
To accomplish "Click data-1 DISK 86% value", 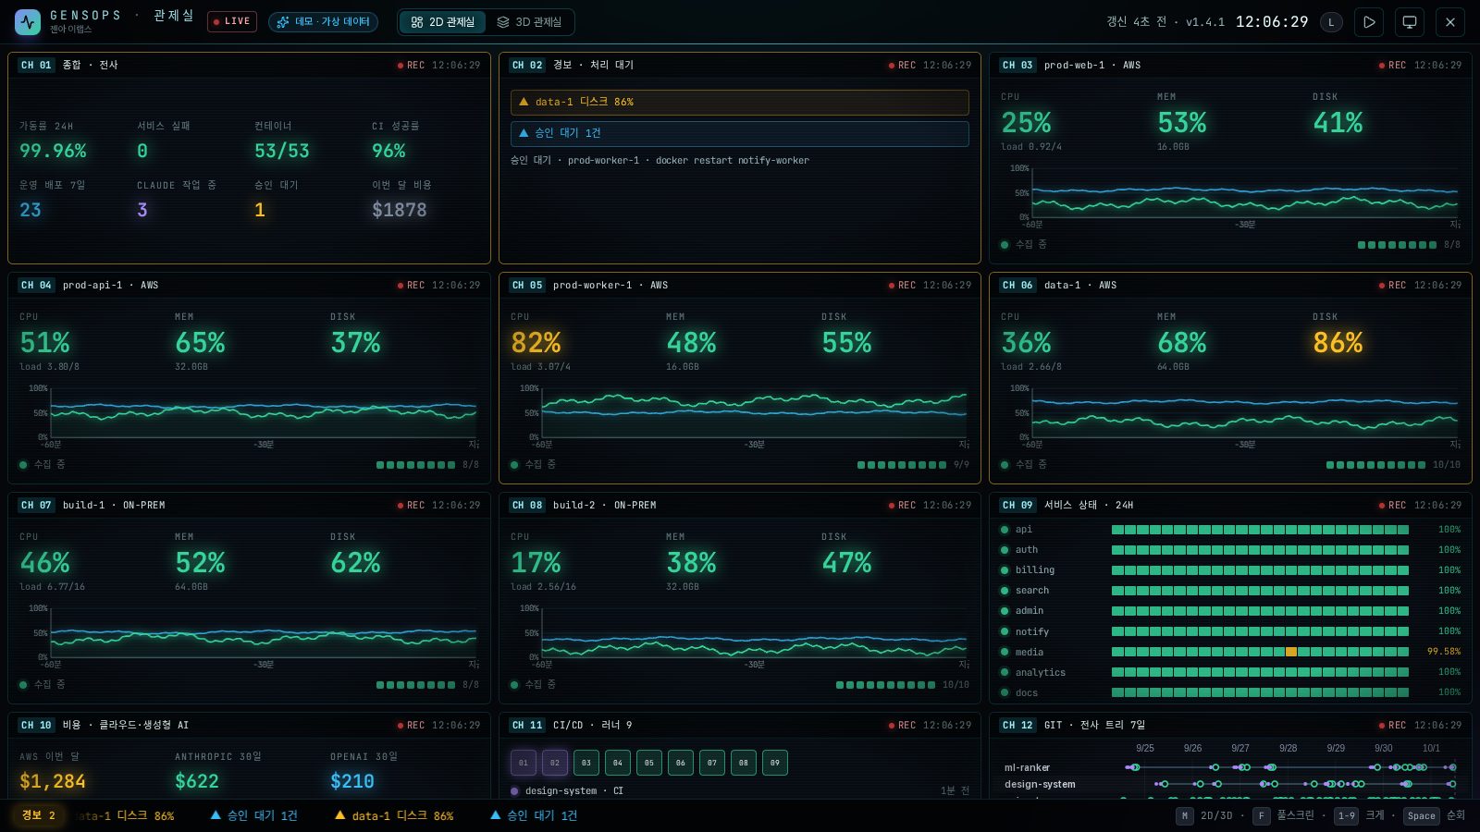I will pos(1338,343).
